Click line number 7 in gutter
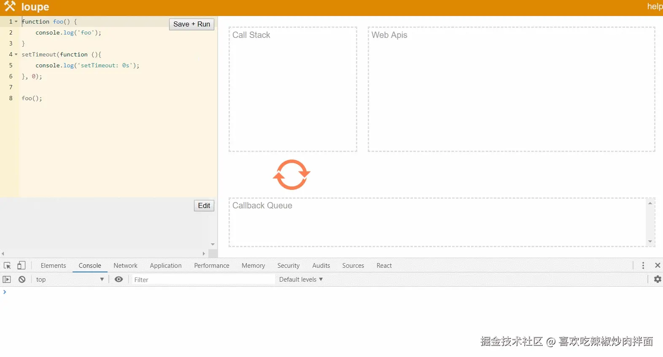The width and height of the screenshot is (663, 357). [x=11, y=87]
